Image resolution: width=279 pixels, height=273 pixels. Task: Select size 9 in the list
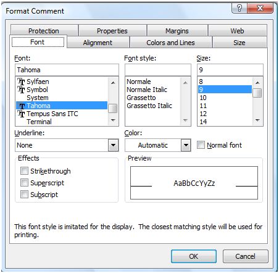225,90
